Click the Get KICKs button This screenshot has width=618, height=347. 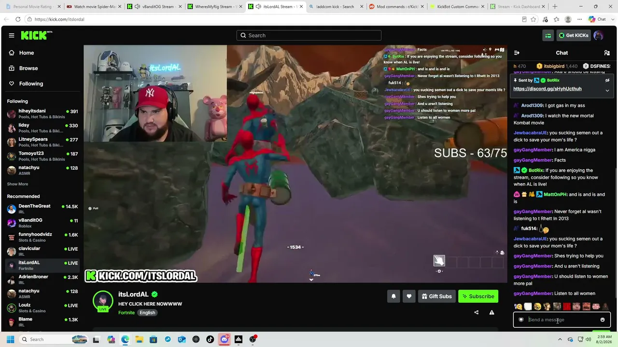573,35
